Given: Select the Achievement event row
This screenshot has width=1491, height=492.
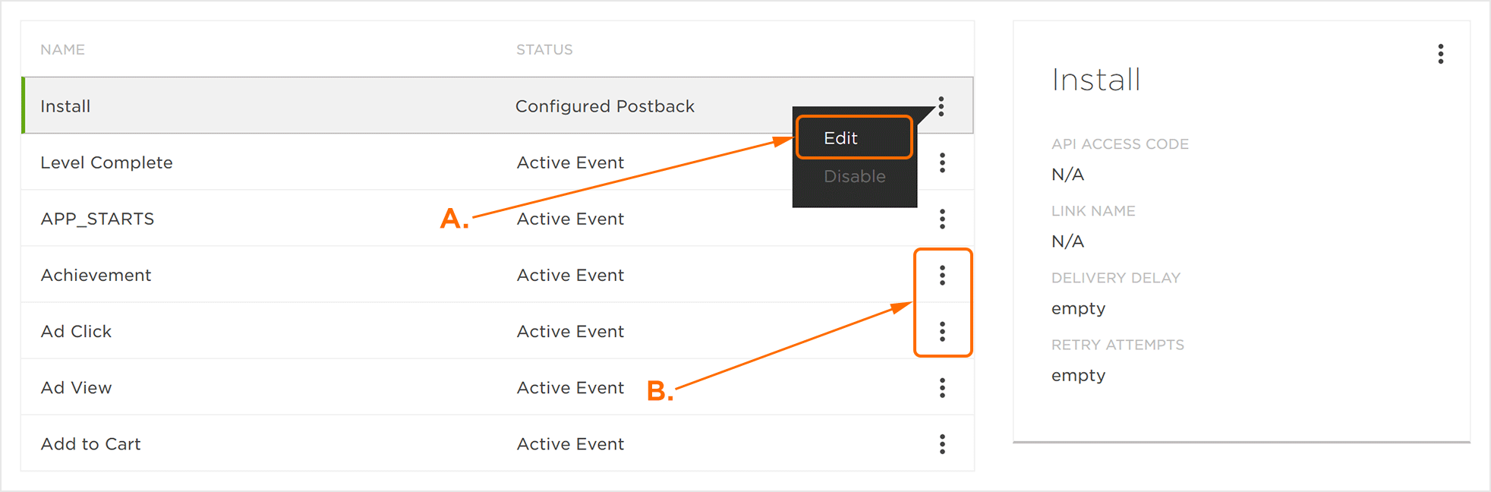Looking at the screenshot, I should pos(96,275).
